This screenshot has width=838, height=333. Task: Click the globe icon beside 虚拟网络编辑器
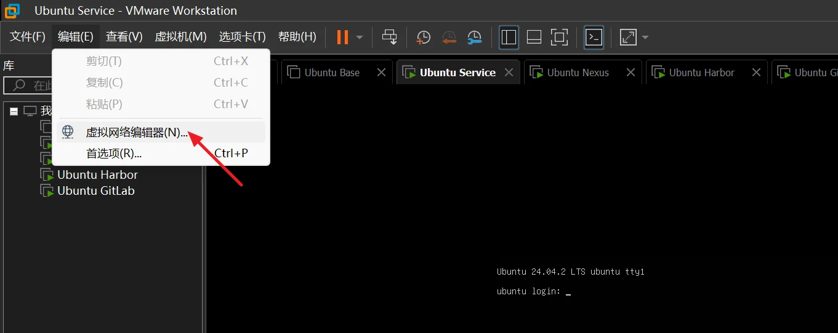(68, 132)
